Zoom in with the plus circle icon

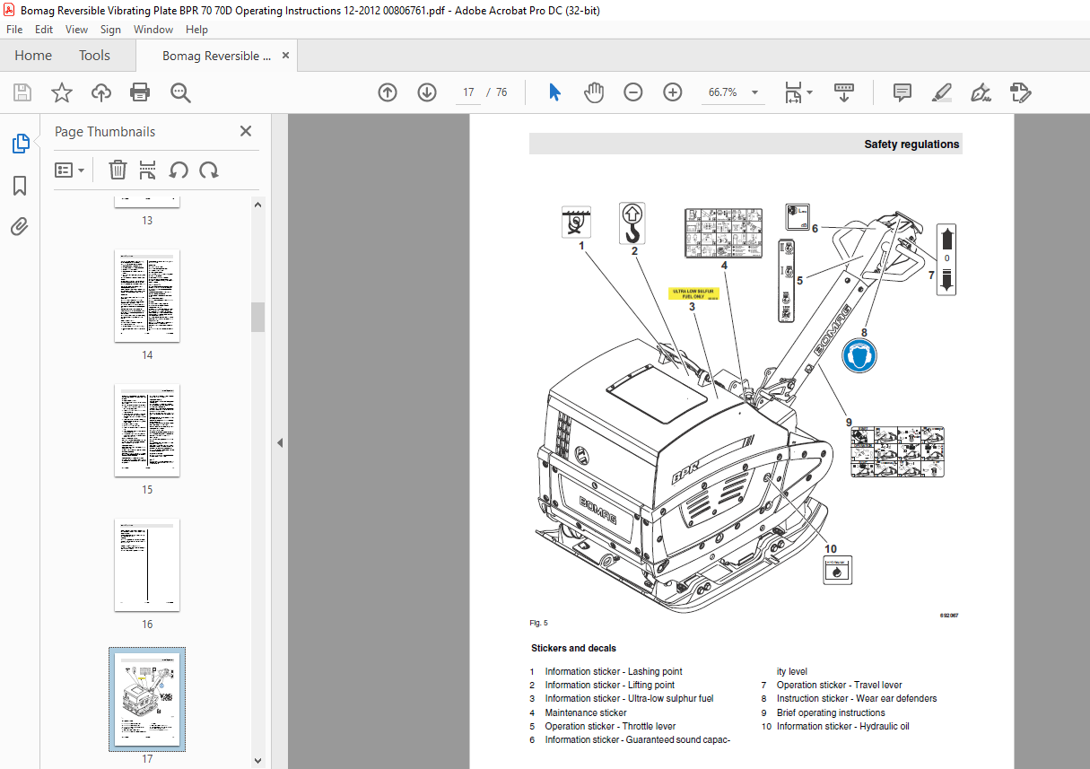[x=673, y=92]
